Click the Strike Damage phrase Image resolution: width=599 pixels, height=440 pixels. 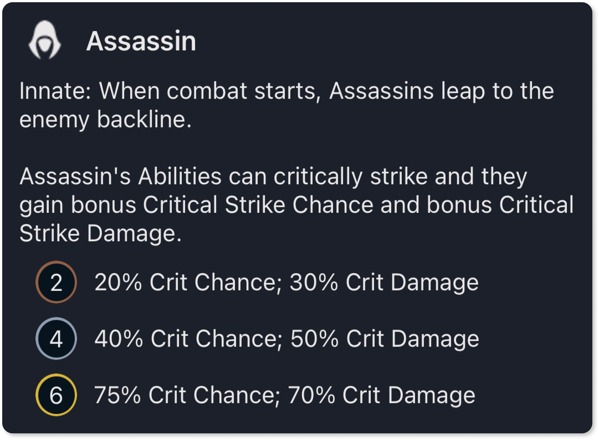coord(101,233)
